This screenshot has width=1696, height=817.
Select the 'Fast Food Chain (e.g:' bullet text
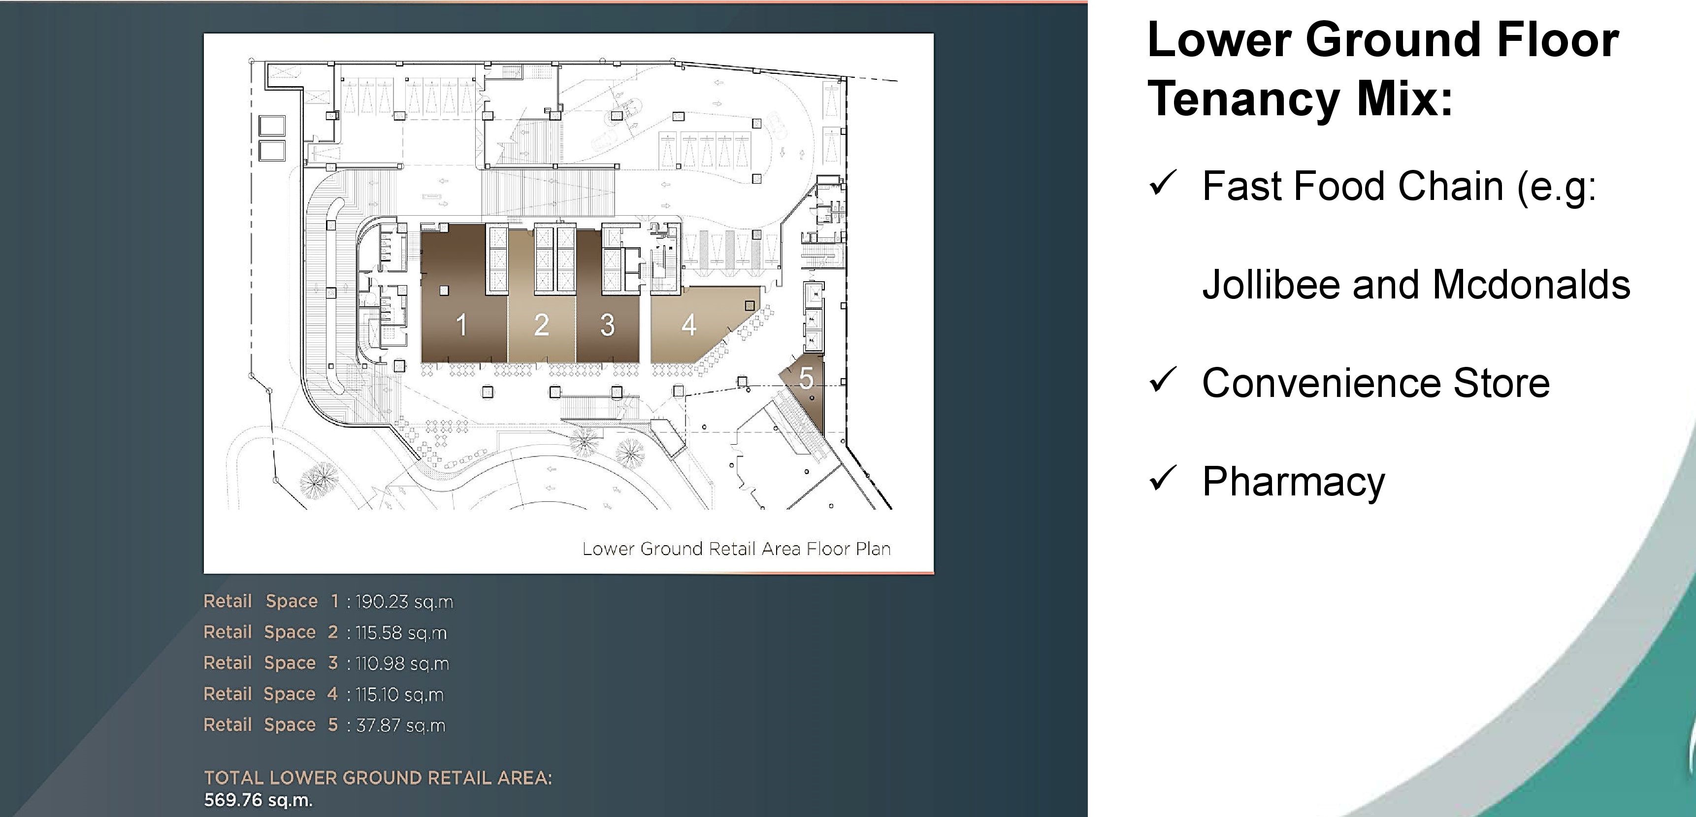(1399, 187)
